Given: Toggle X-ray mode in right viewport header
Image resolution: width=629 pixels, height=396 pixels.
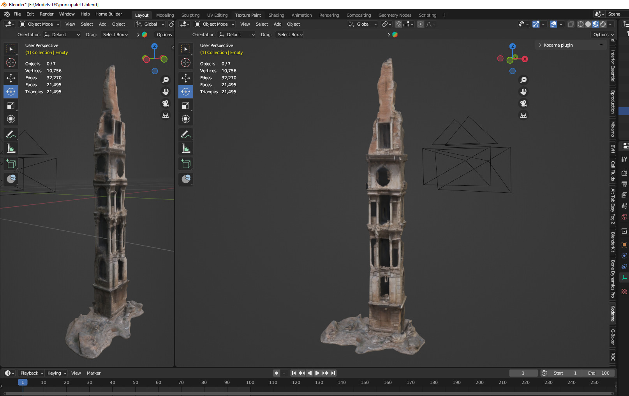Looking at the screenshot, I should (x=571, y=24).
